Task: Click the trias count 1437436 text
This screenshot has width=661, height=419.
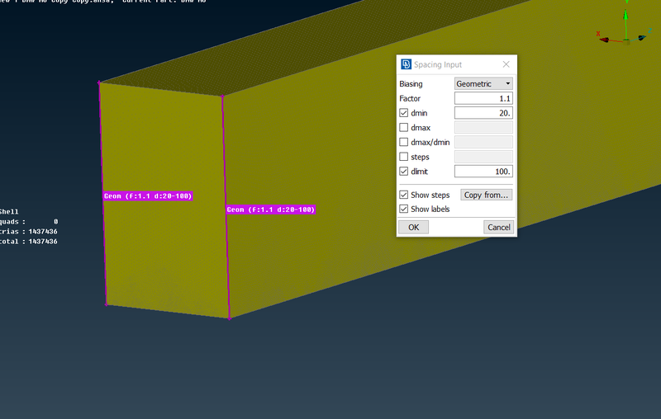Action: pyautogui.click(x=43, y=232)
